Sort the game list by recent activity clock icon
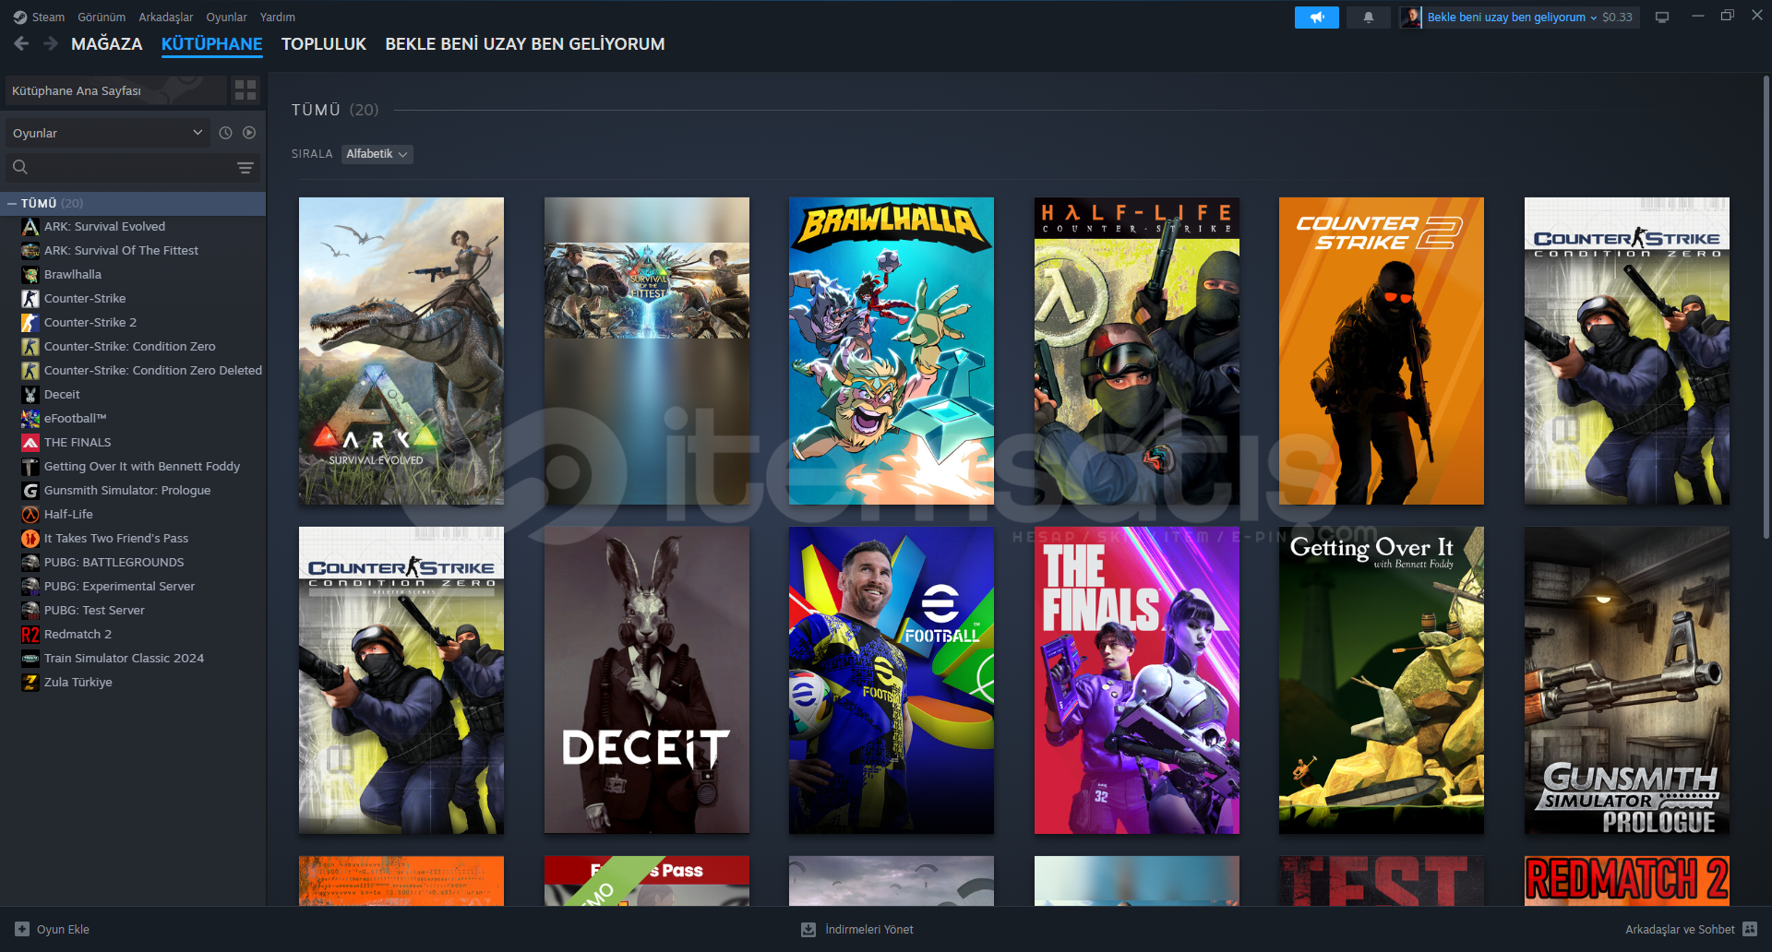The width and height of the screenshot is (1772, 952). point(225,133)
